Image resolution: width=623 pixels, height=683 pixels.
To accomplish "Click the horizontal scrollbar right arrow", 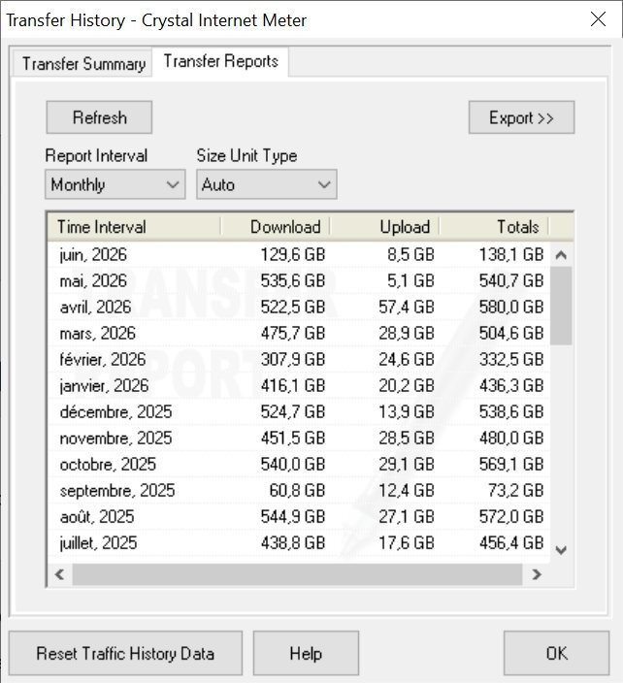I will coord(537,574).
